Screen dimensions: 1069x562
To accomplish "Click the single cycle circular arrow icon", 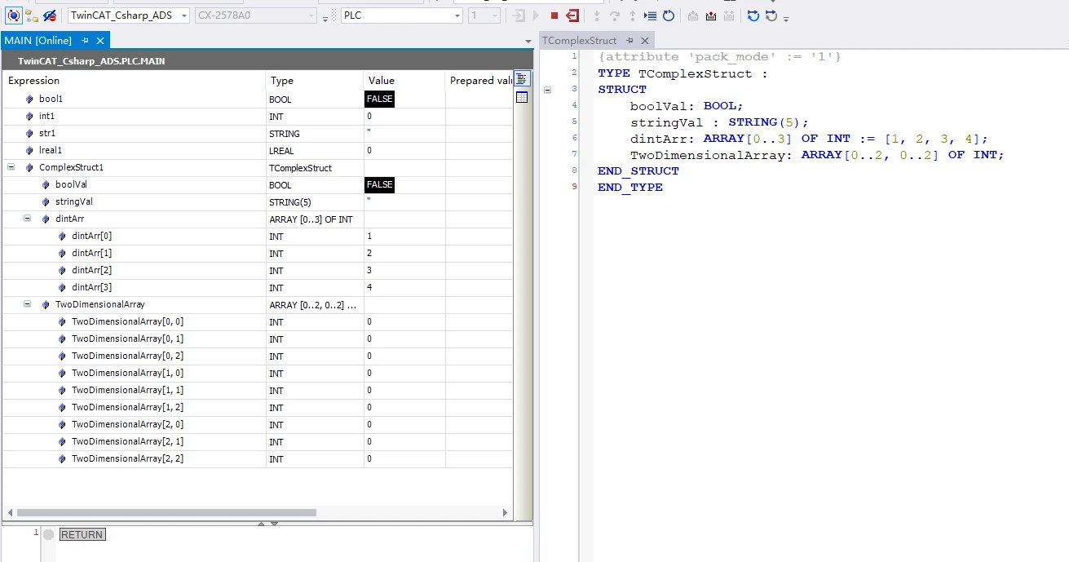I will click(x=668, y=15).
